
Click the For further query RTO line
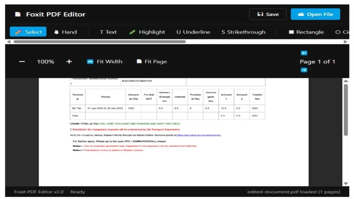coord(119,141)
